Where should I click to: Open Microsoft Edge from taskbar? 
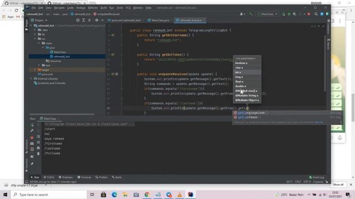(x=114, y=195)
